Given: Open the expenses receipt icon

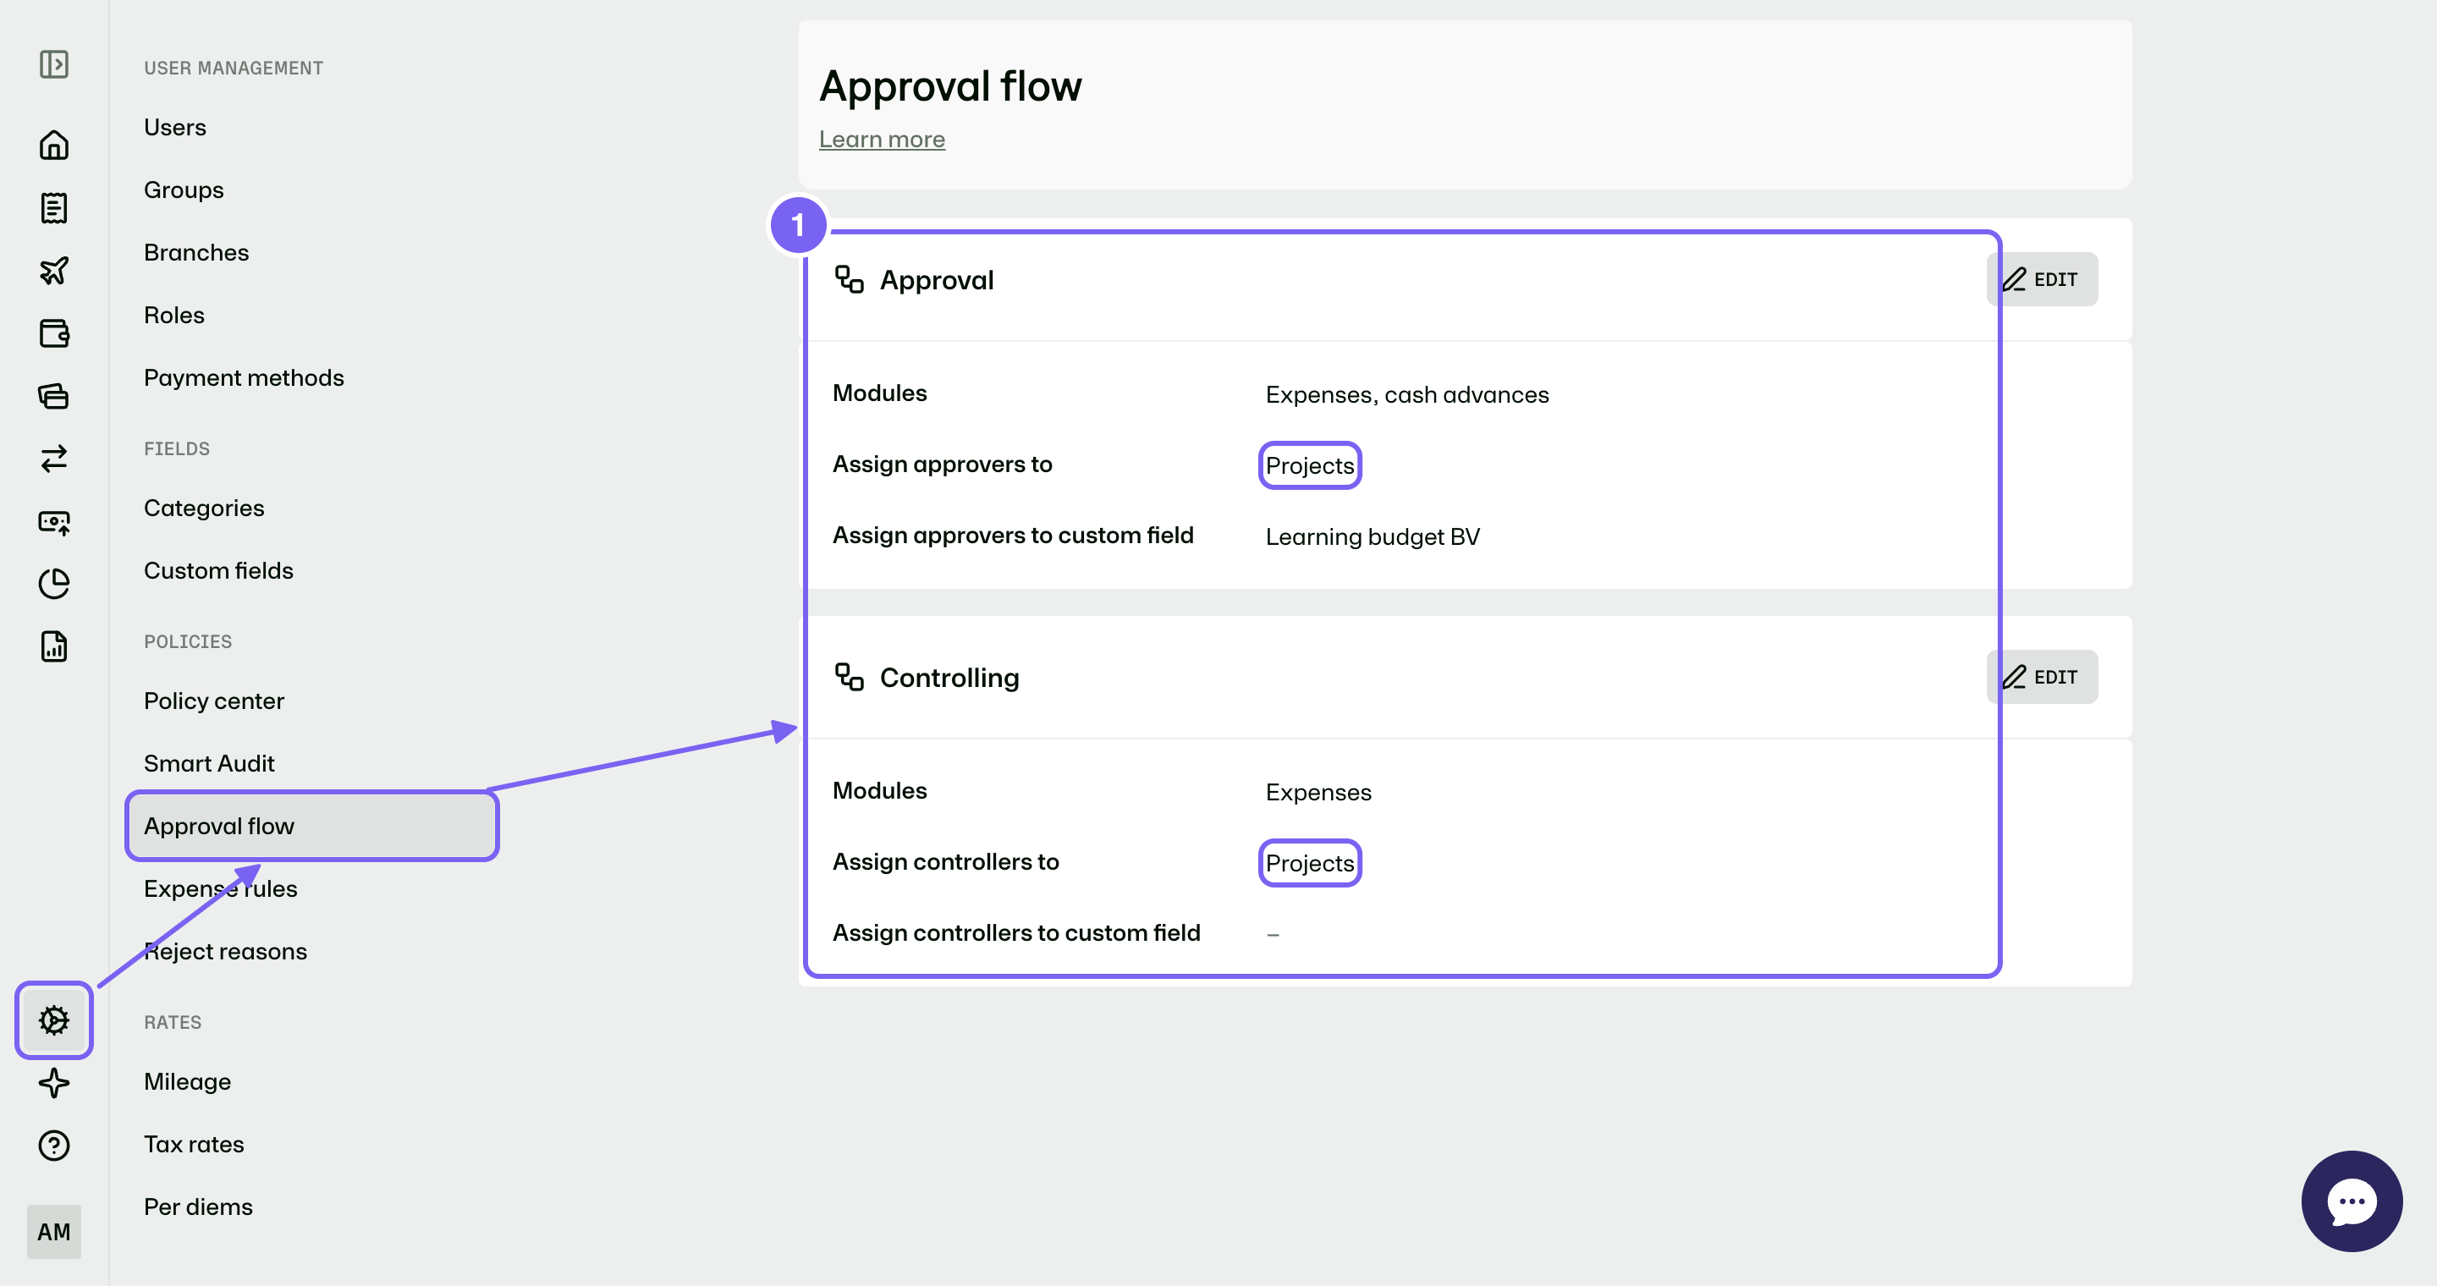Looking at the screenshot, I should coord(54,208).
